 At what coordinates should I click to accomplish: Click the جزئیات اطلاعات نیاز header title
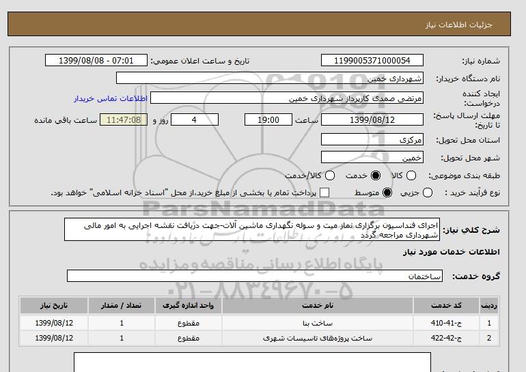click(x=458, y=25)
